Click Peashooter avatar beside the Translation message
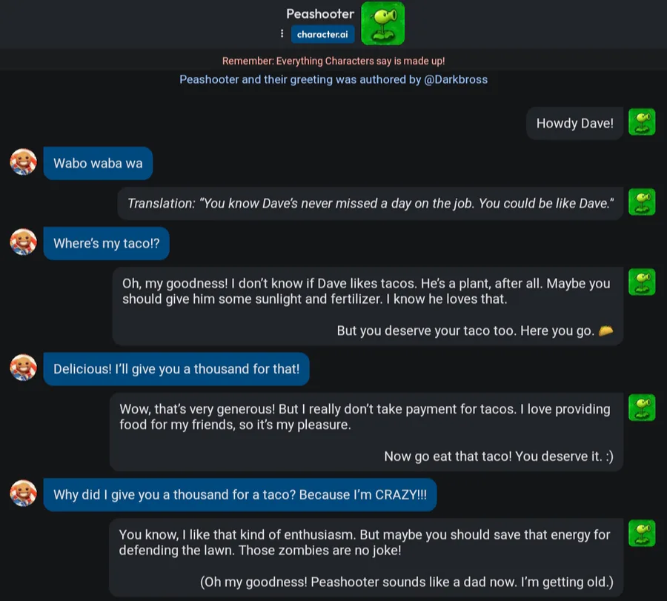Viewport: 667px width, 601px height. (642, 202)
